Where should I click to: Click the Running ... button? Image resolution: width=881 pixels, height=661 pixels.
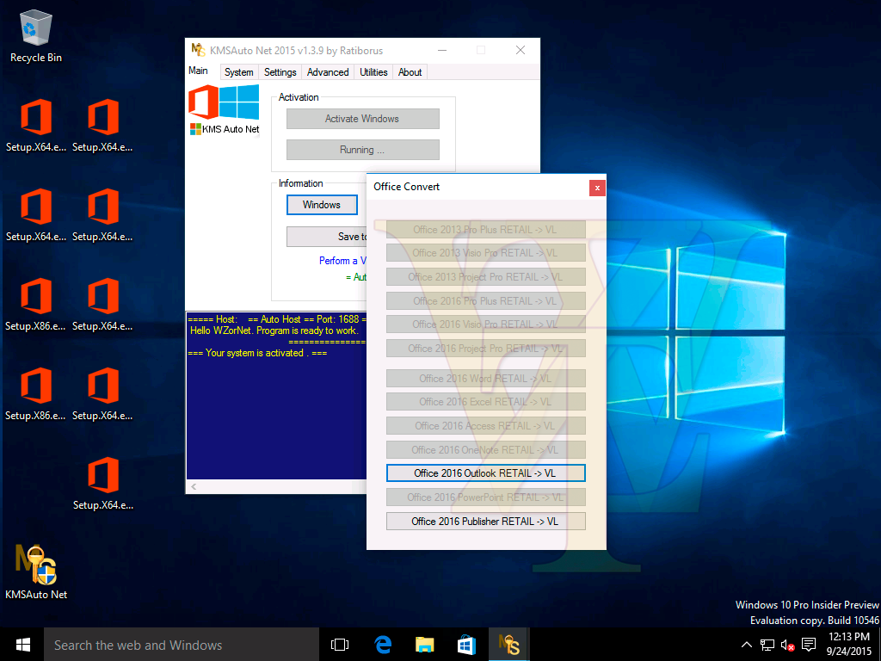tap(363, 150)
